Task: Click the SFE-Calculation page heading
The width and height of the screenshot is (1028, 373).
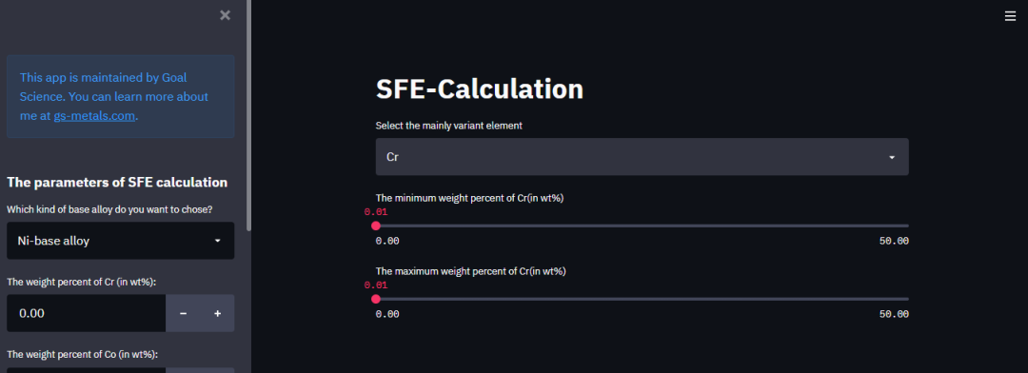Action: click(479, 89)
